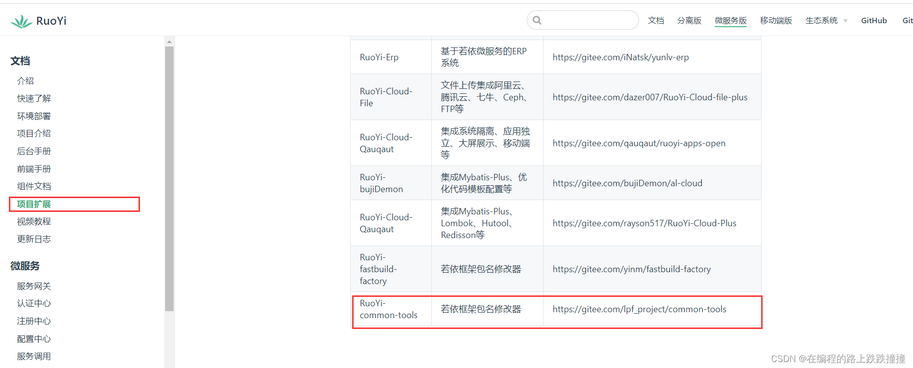Click the search magnifier icon
The height and width of the screenshot is (368, 913).
[537, 20]
